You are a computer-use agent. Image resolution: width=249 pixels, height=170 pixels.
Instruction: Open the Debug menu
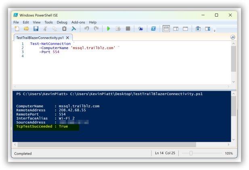(x=62, y=22)
